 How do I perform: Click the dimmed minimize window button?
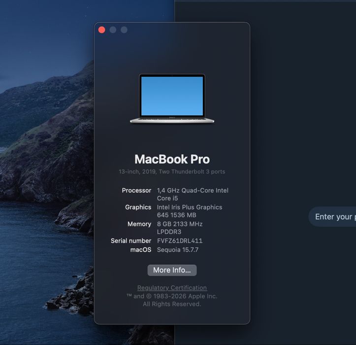click(x=113, y=30)
